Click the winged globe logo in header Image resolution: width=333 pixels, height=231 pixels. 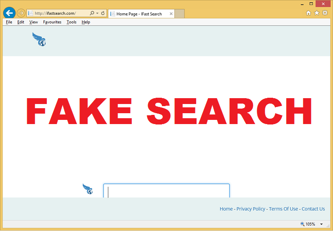click(39, 39)
